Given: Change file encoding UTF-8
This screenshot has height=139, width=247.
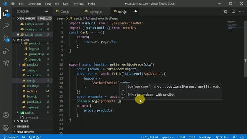Looking at the screenshot, I should (181, 137).
